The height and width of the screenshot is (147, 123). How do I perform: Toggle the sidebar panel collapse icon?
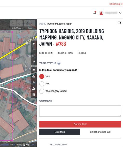click(119, 23)
